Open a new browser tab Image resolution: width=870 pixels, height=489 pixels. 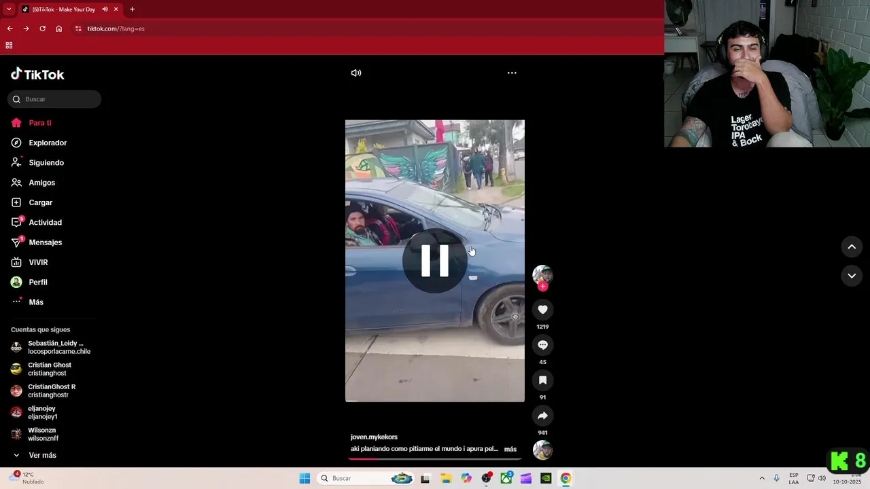pos(132,10)
